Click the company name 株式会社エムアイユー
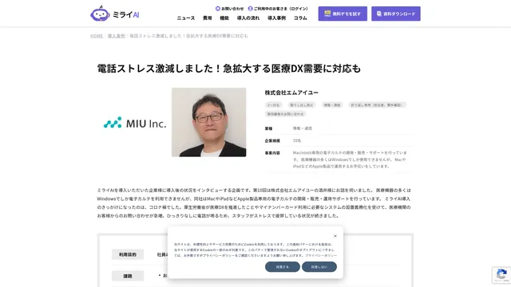511x287 pixels. tap(291, 92)
